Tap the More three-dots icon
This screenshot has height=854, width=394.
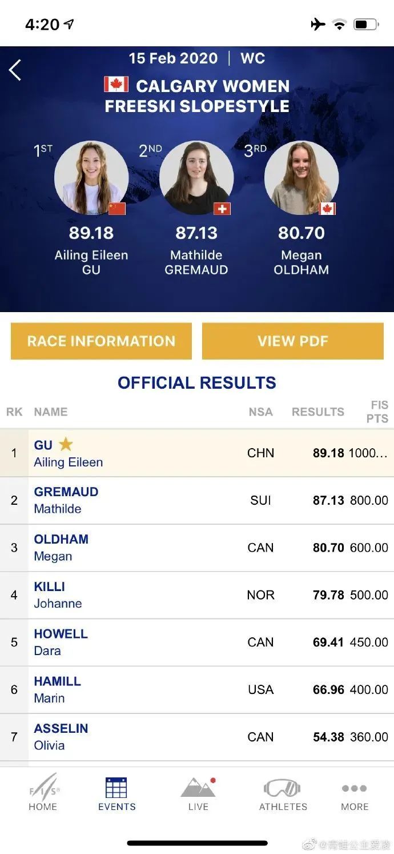355,789
